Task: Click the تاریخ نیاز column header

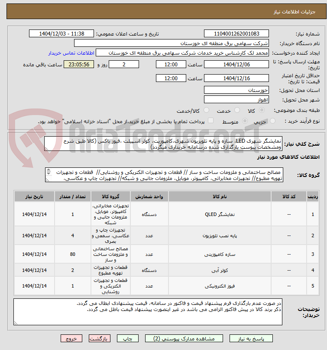Action: coord(34,196)
